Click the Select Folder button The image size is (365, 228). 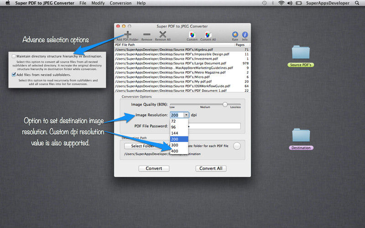coord(142,146)
